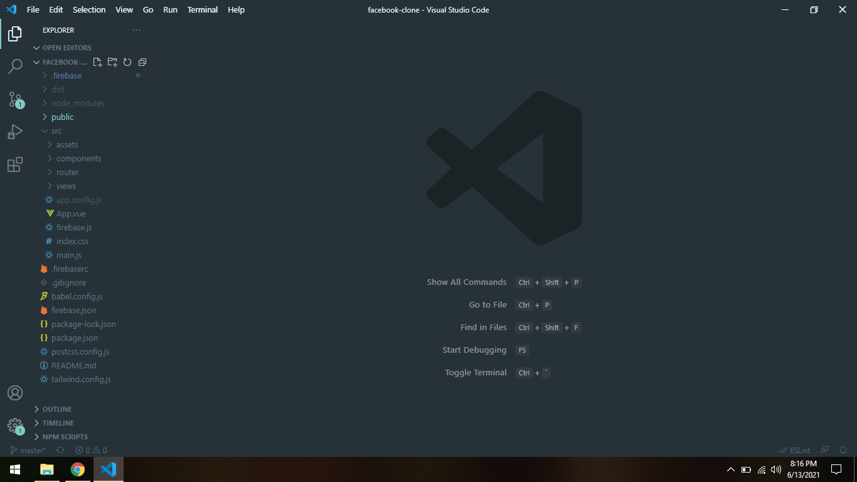Open the Help menu
The image size is (857, 482).
[236, 9]
